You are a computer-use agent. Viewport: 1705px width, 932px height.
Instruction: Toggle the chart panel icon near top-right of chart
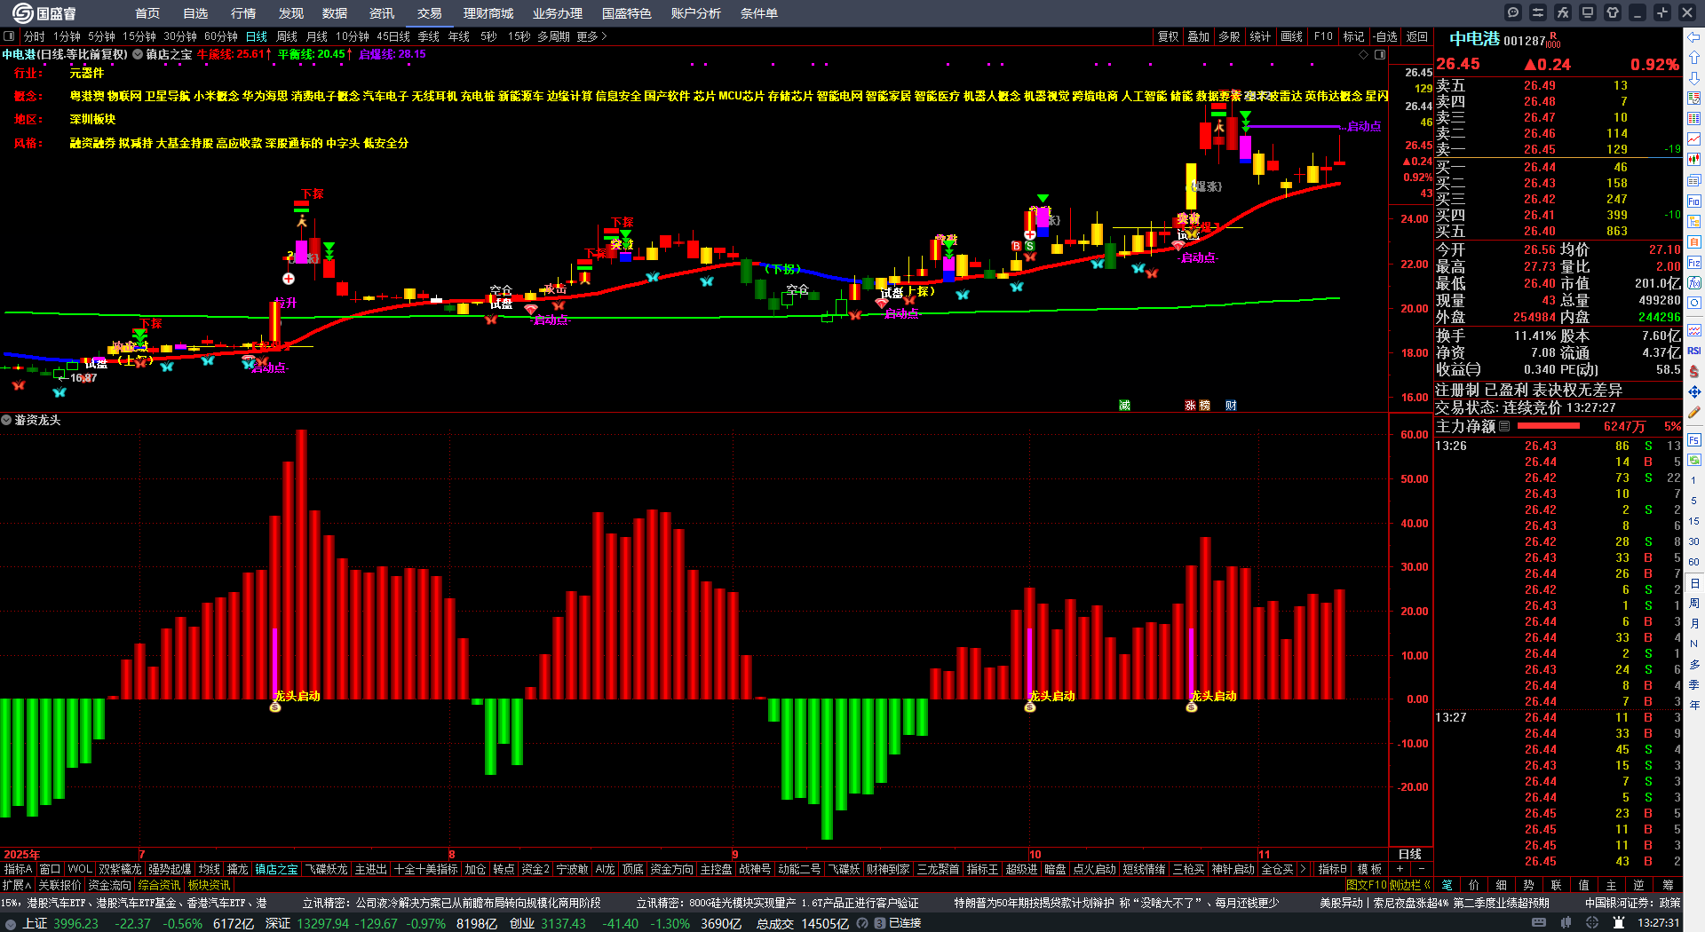pos(1380,55)
